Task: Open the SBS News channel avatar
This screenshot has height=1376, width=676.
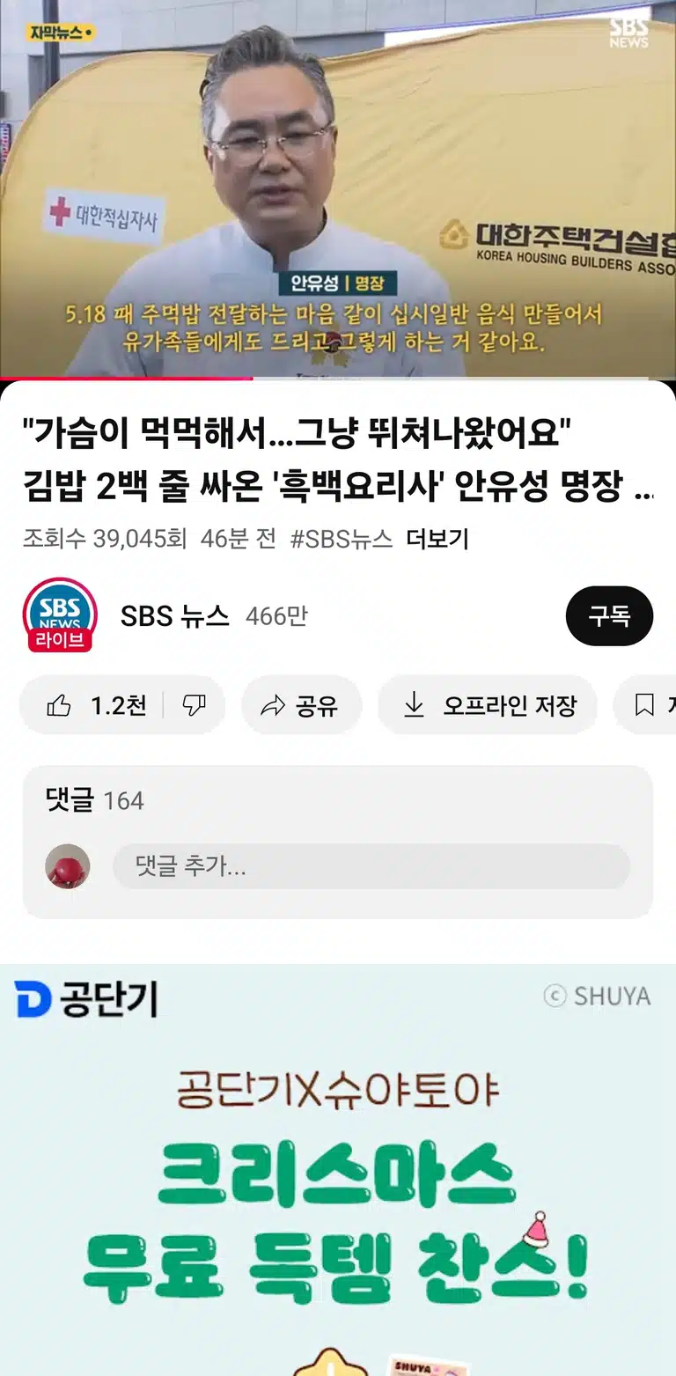Action: click(60, 615)
